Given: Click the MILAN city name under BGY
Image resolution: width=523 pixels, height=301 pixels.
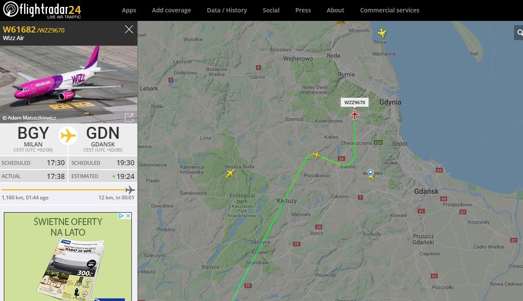Looking at the screenshot, I should 33,144.
